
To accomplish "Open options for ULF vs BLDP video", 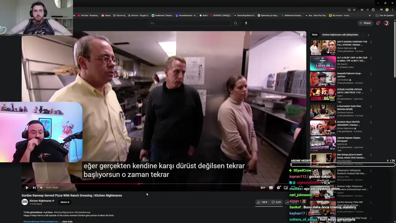I will pyautogui.click(x=371, y=58).
